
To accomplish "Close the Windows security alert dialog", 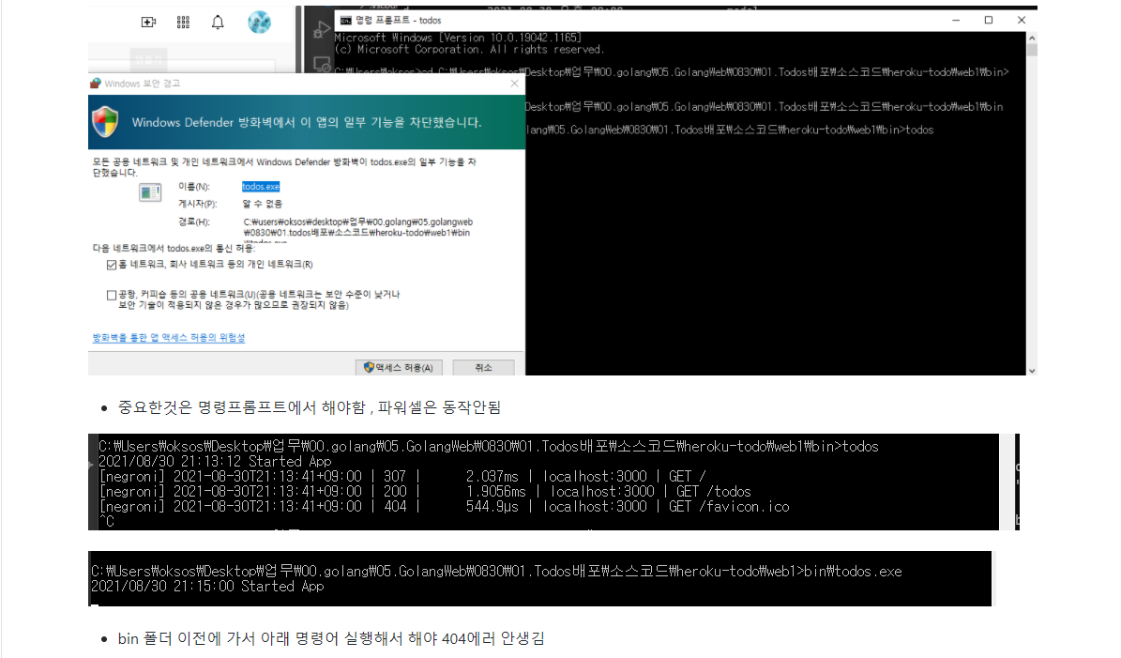I will (x=514, y=84).
